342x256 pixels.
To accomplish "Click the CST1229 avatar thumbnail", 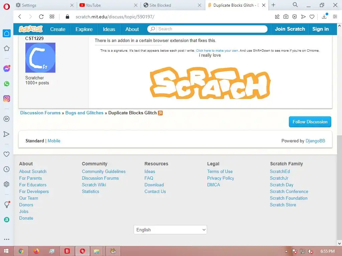I will pos(40,58).
